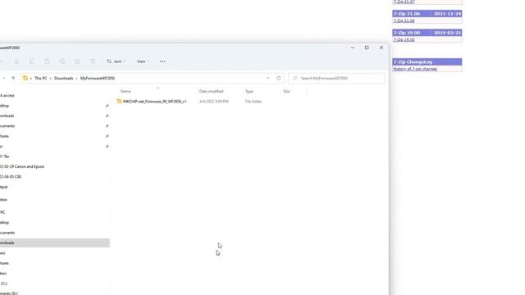This screenshot has height=295, width=525.
Task: Click the search magnifier icon
Action: click(294, 79)
